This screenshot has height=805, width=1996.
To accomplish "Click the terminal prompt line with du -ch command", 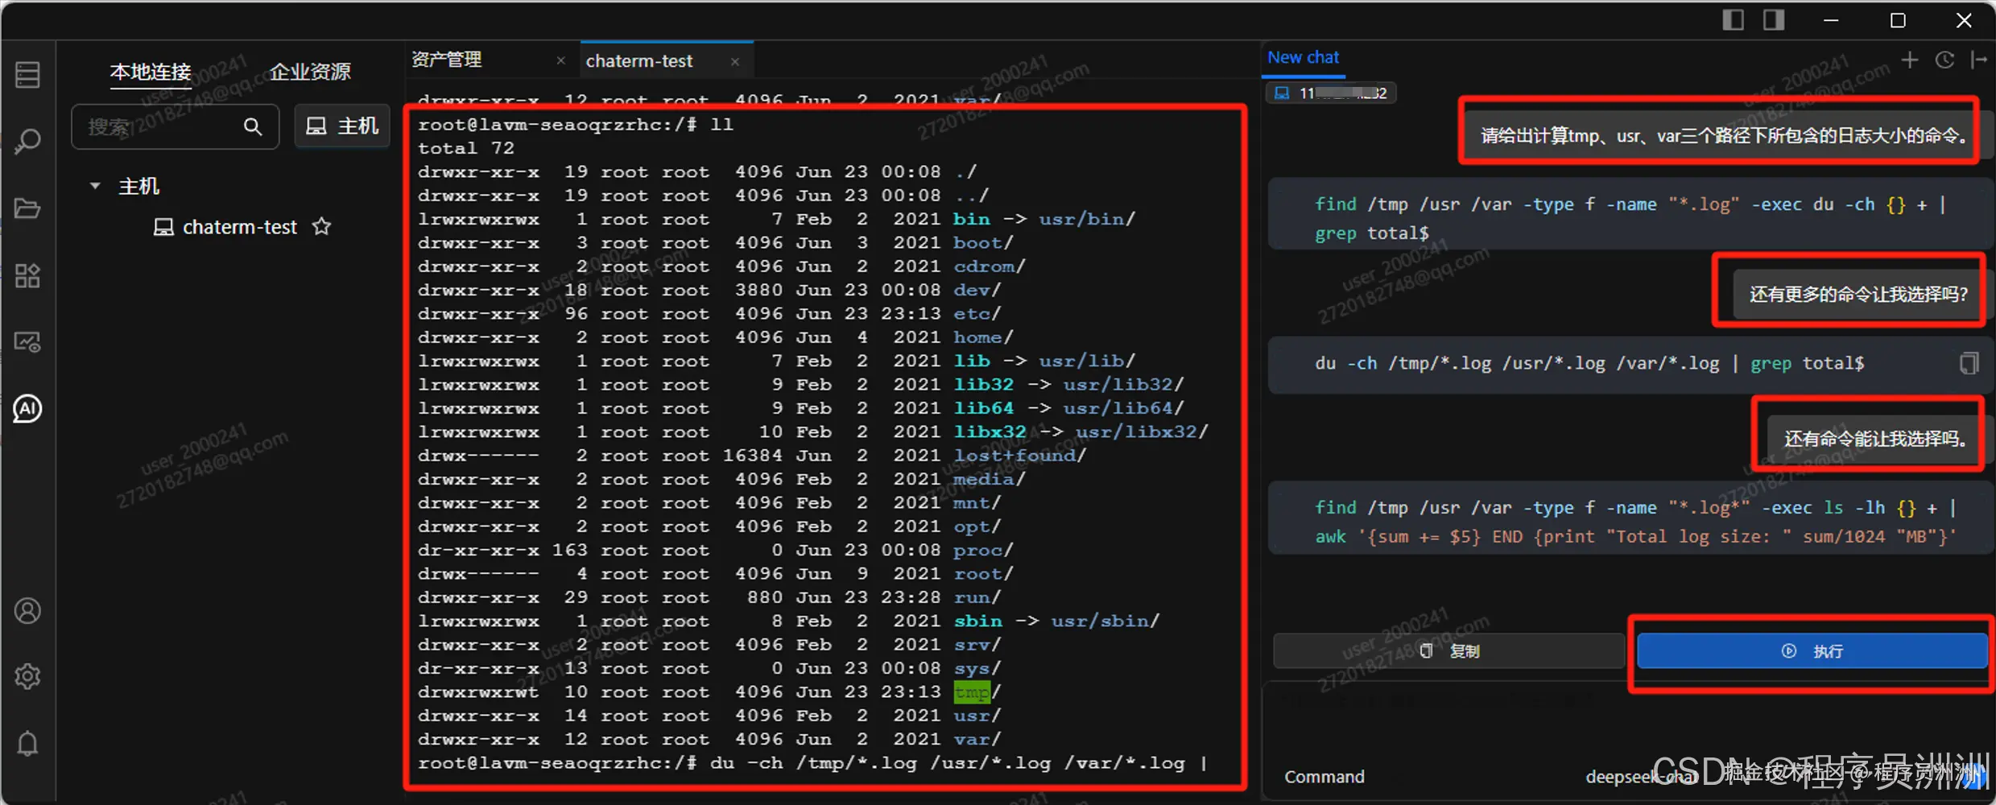I will tap(813, 763).
